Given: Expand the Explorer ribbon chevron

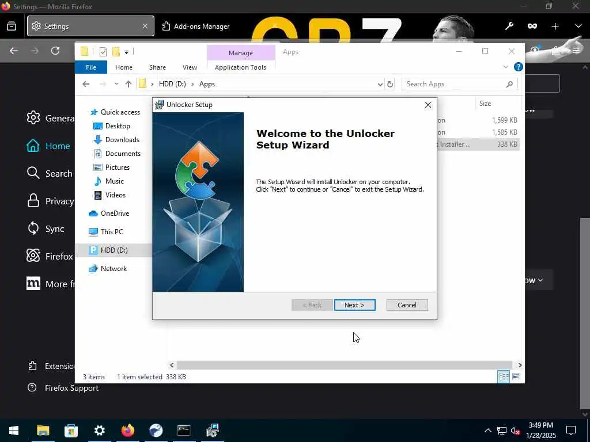Looking at the screenshot, I should (505, 67).
